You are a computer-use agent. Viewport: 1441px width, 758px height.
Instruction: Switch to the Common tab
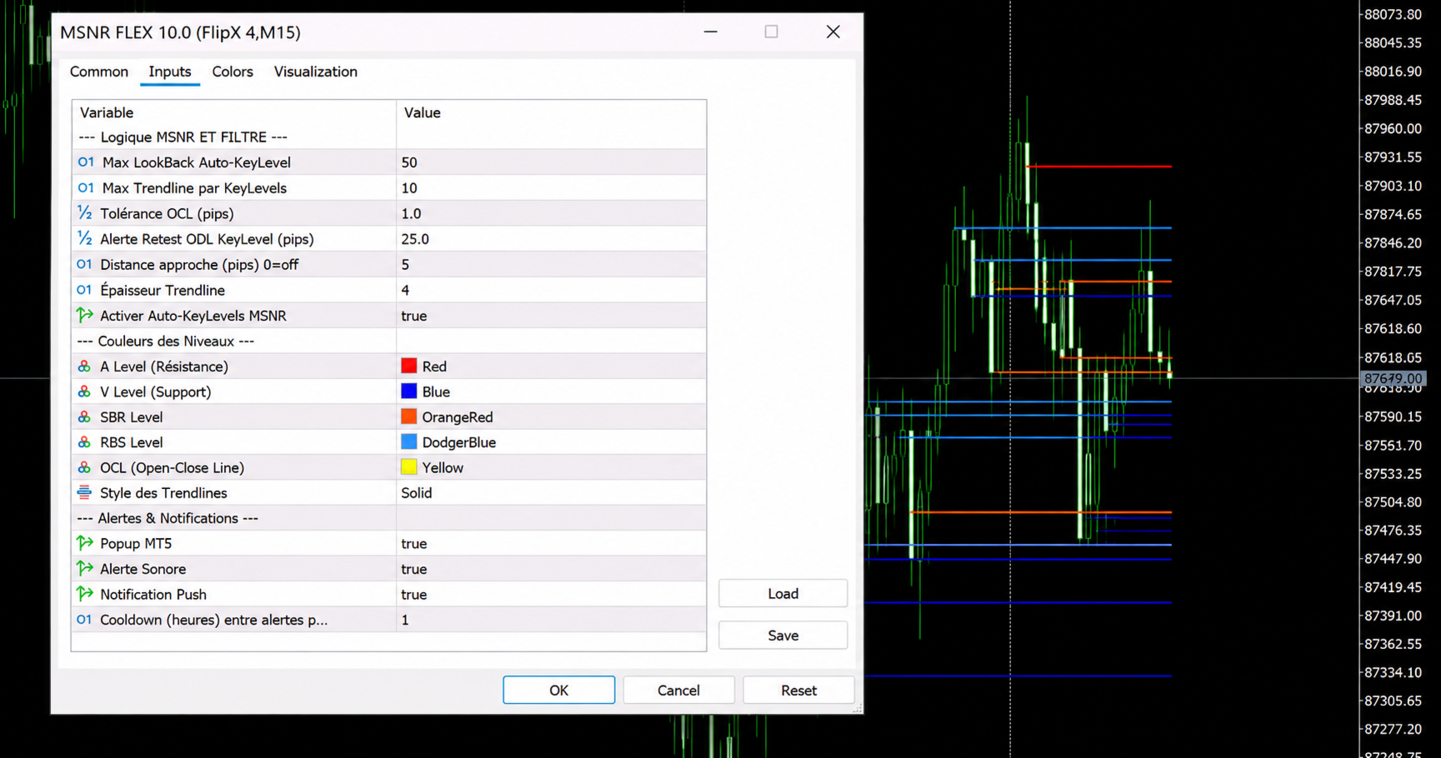coord(99,72)
